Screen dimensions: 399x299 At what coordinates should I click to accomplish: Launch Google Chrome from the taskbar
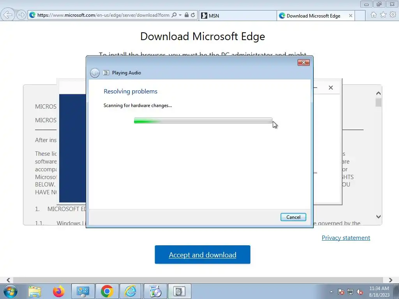107,291
